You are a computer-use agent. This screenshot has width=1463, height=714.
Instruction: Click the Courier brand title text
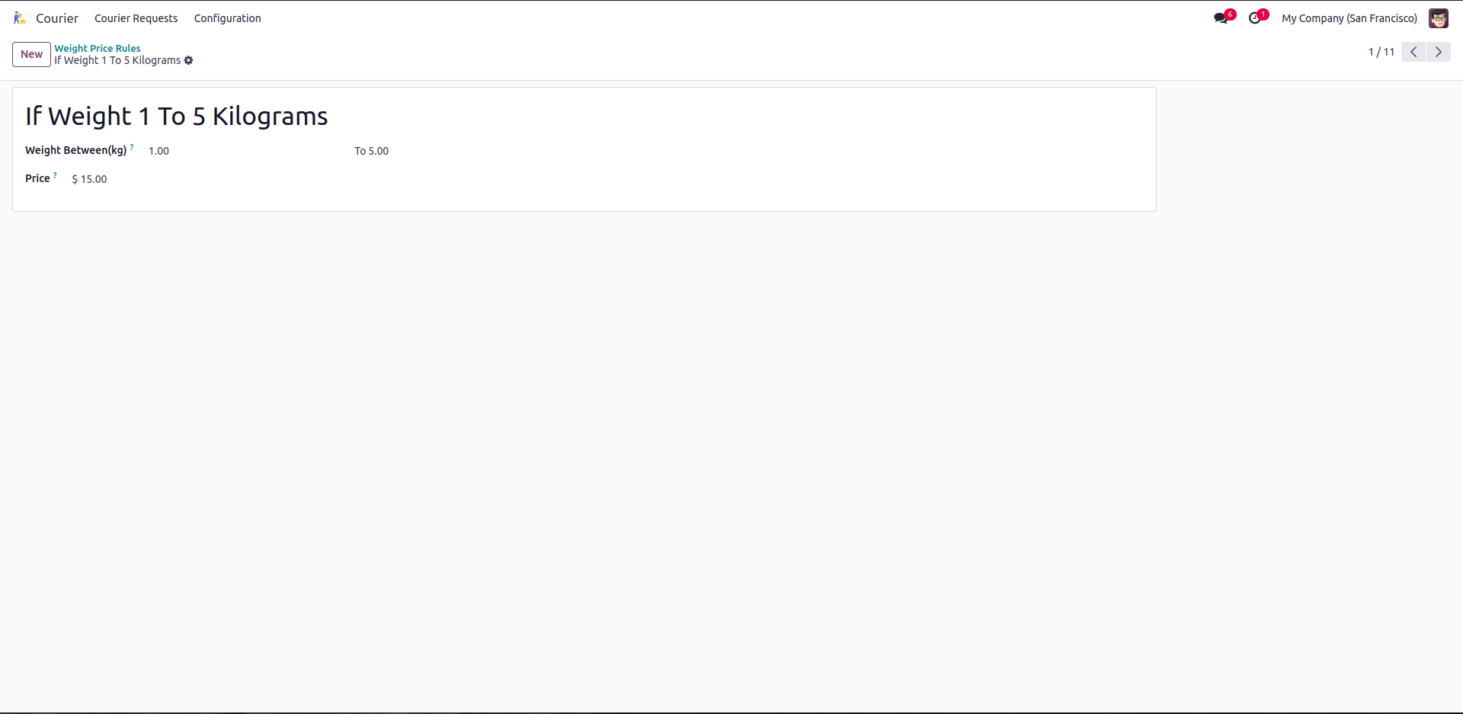coord(57,18)
